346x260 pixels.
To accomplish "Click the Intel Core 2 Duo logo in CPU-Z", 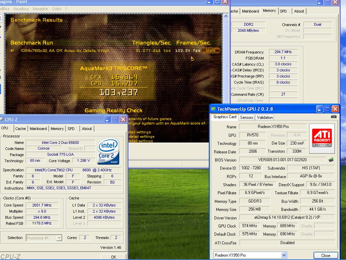I will 108,151.
